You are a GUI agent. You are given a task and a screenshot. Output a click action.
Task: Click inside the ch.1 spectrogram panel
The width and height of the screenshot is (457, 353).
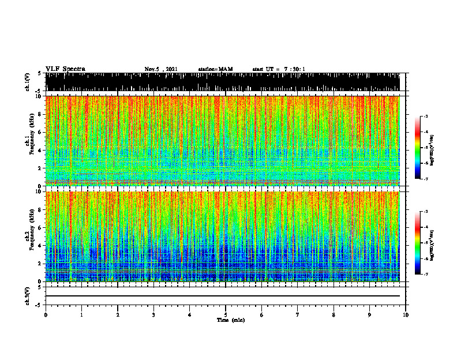click(222, 141)
